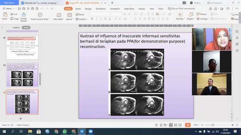Open the Review ribbon tab
The image size is (241, 135).
(142, 9)
